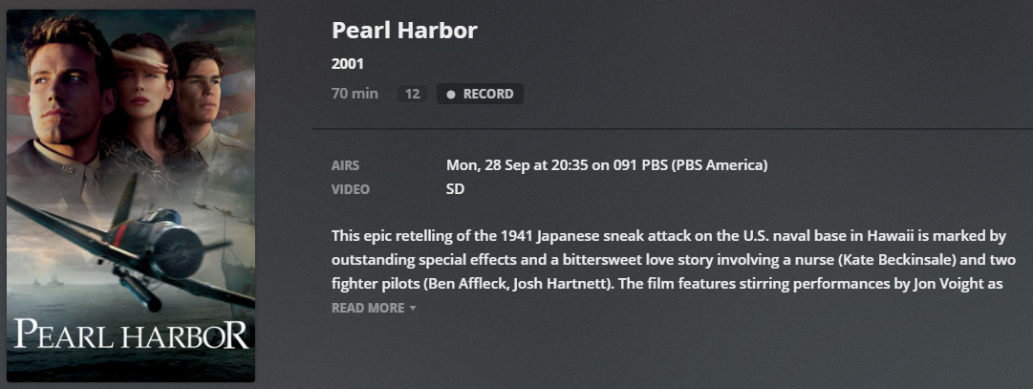This screenshot has height=389, width=1033.
Task: Click the arrow beside READ MORE
Action: (413, 308)
